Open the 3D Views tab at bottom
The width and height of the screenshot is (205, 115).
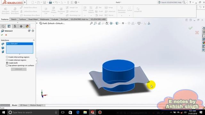pos(24,105)
